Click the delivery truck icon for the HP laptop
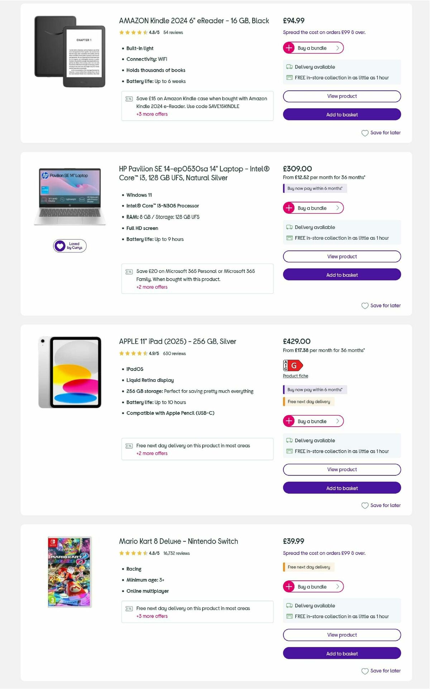The image size is (430, 689). pyautogui.click(x=289, y=227)
